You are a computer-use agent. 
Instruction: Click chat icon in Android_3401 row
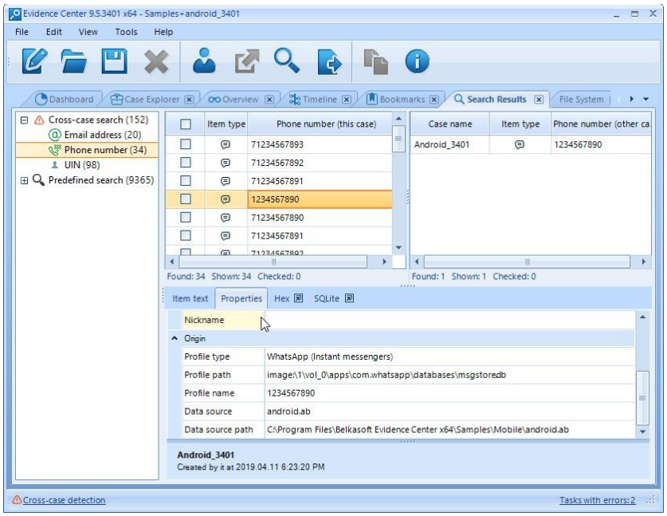coord(520,145)
